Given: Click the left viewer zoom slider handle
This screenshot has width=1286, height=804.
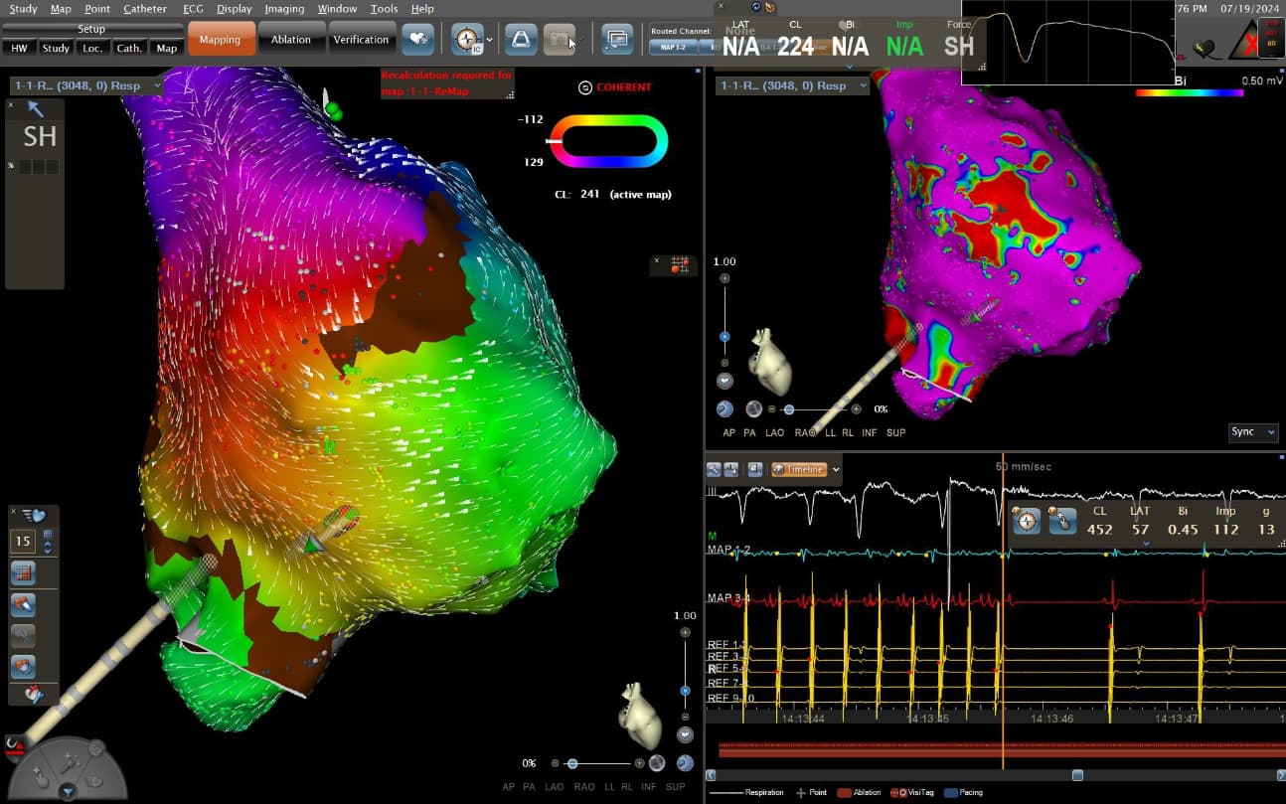Looking at the screenshot, I should pyautogui.click(x=685, y=690).
